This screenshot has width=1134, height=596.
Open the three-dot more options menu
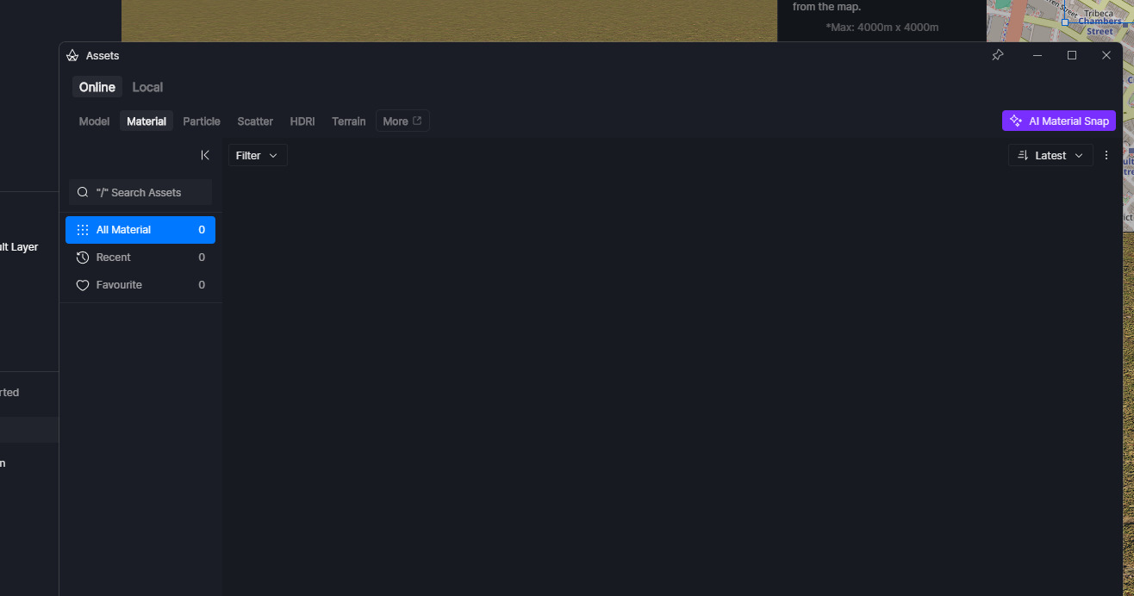tap(1106, 155)
